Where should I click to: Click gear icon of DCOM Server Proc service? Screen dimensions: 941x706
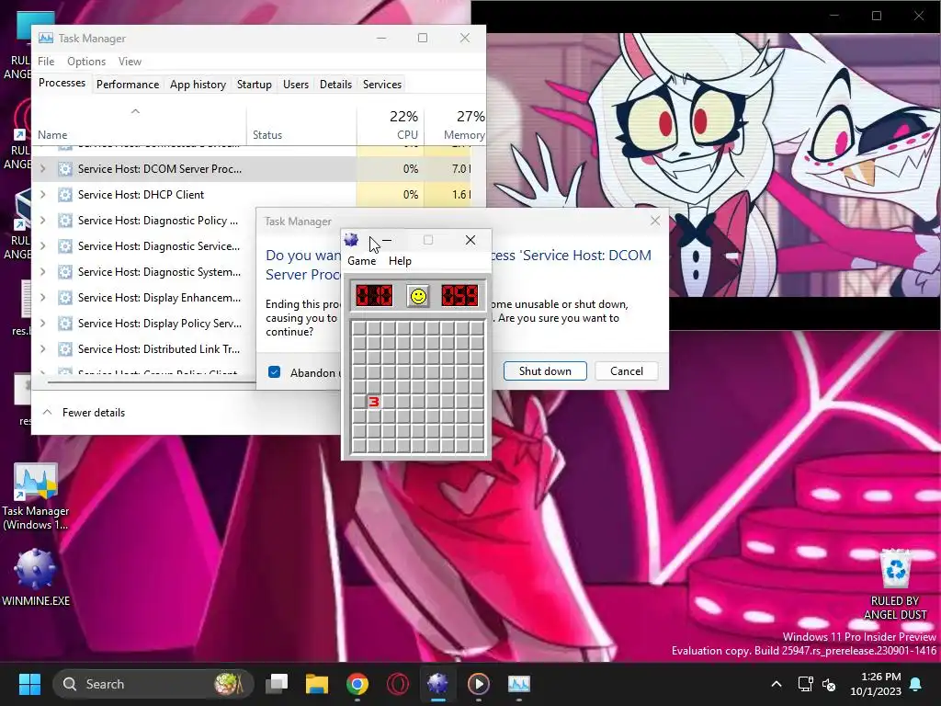tap(65, 169)
